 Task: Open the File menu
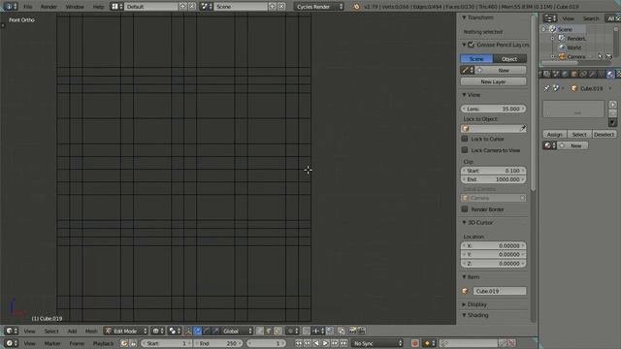(28, 7)
